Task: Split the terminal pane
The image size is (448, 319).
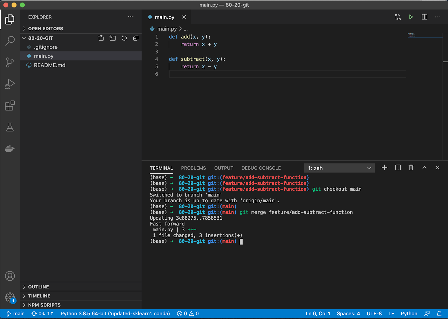Action: tap(398, 168)
